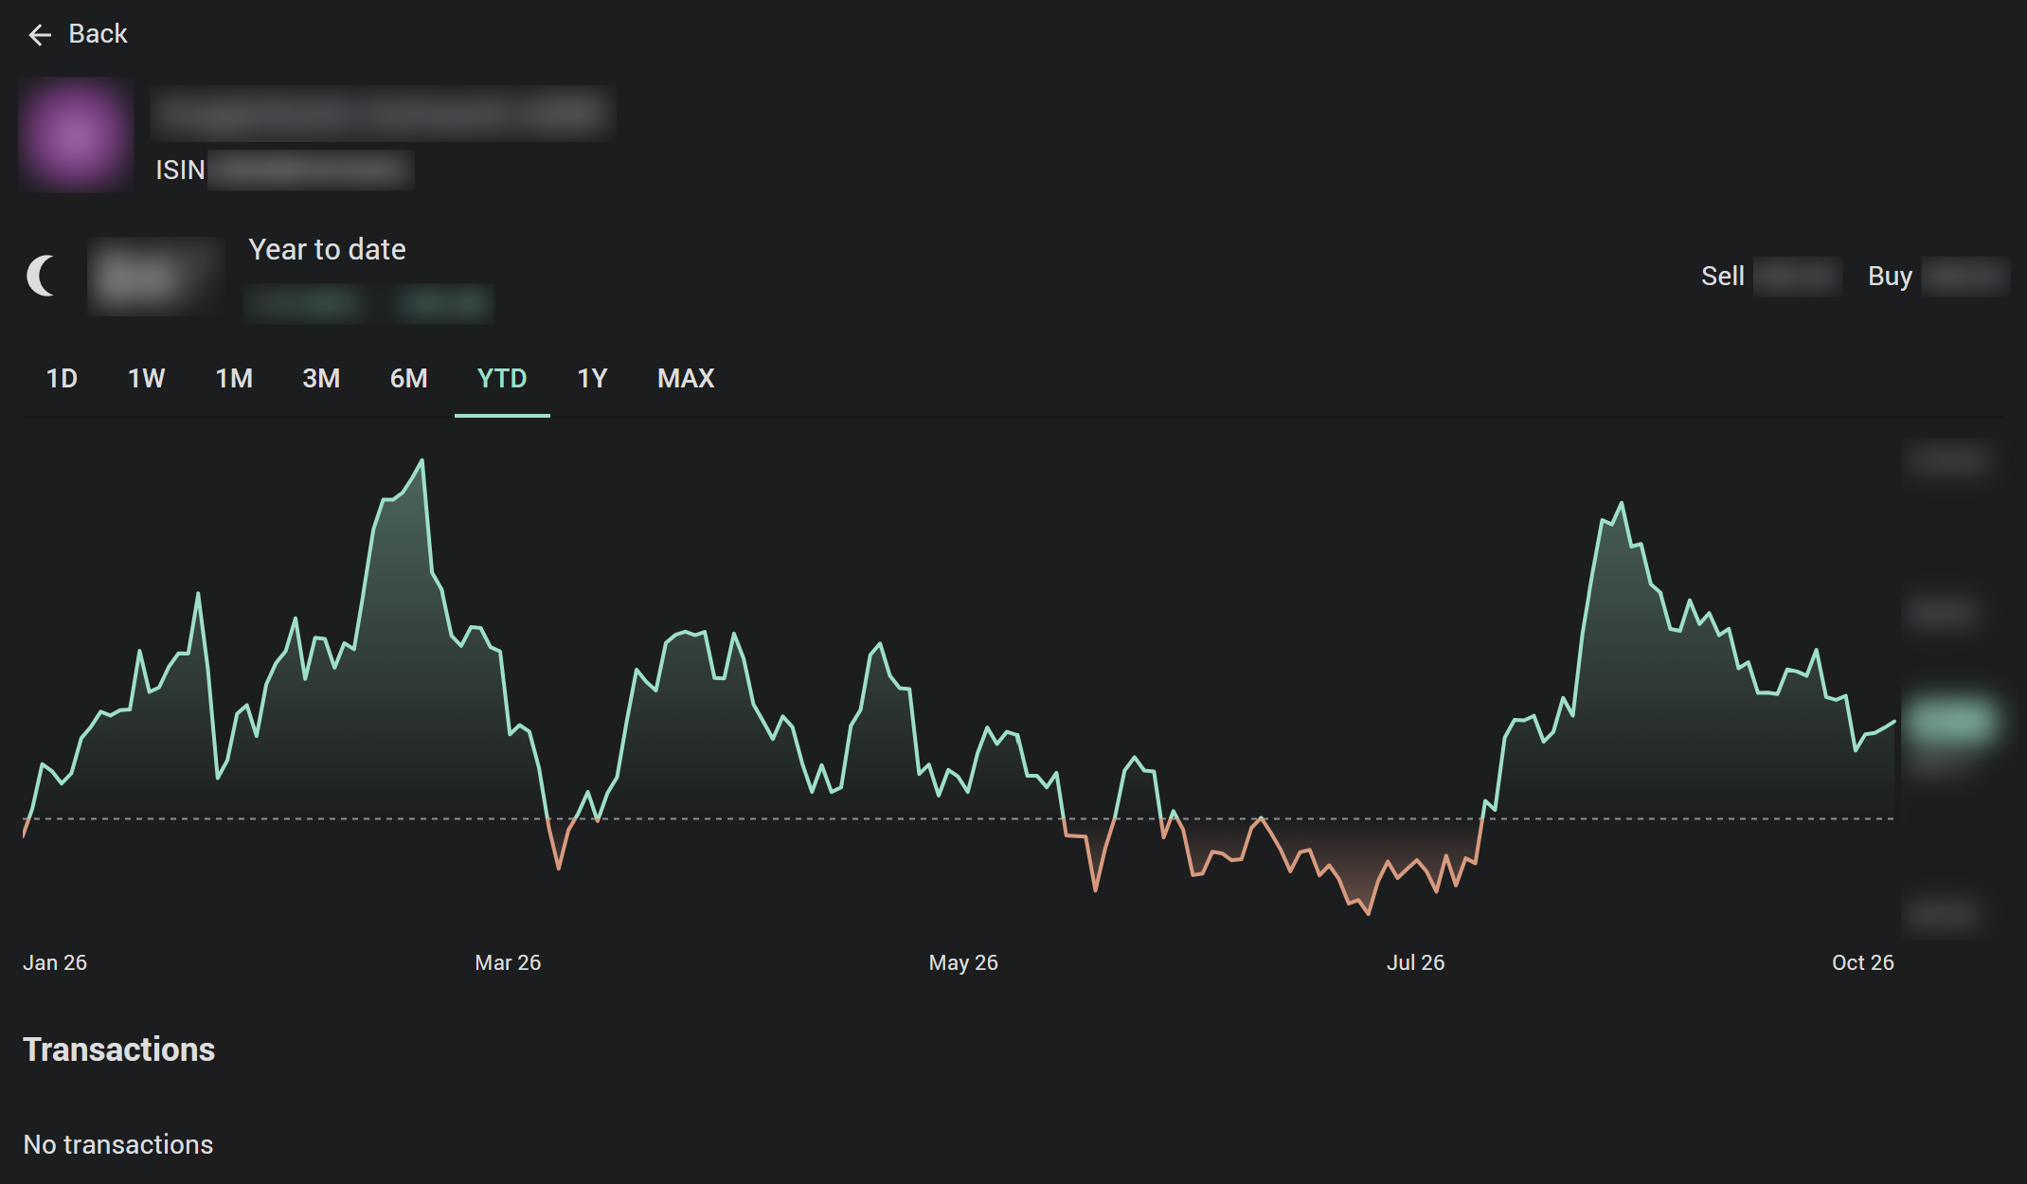Show the 1Y chart range

tap(592, 379)
